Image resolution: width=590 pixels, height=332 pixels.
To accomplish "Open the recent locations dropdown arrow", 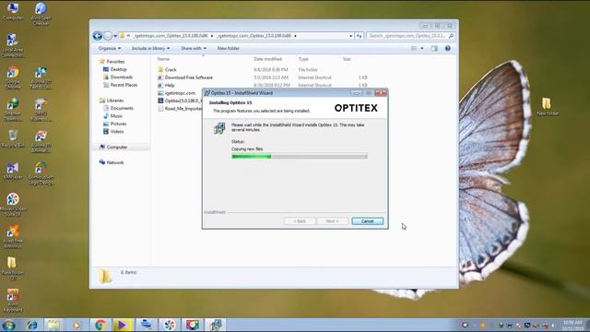I will 115,36.
